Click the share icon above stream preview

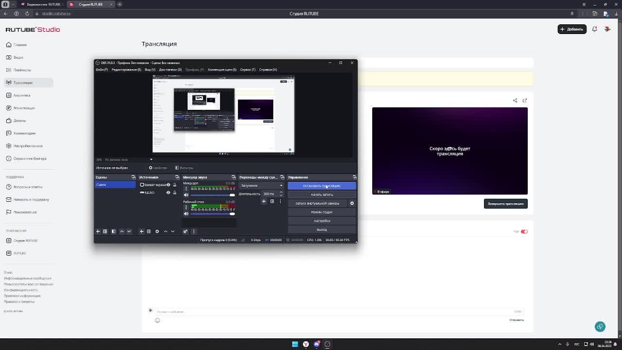[x=515, y=101]
